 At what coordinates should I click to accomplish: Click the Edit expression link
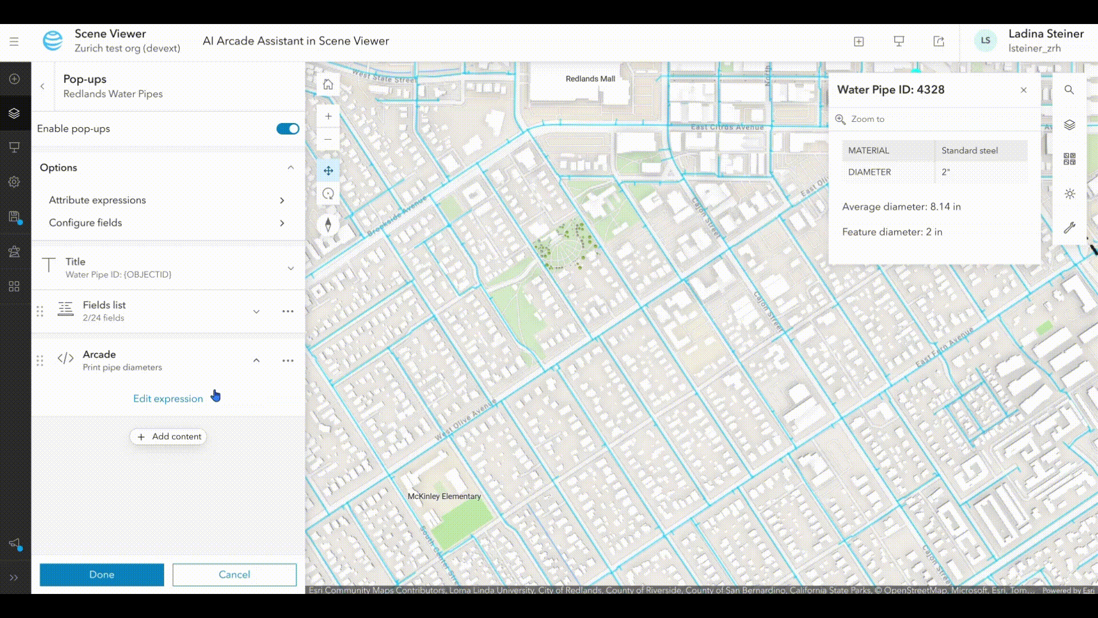[x=168, y=399]
